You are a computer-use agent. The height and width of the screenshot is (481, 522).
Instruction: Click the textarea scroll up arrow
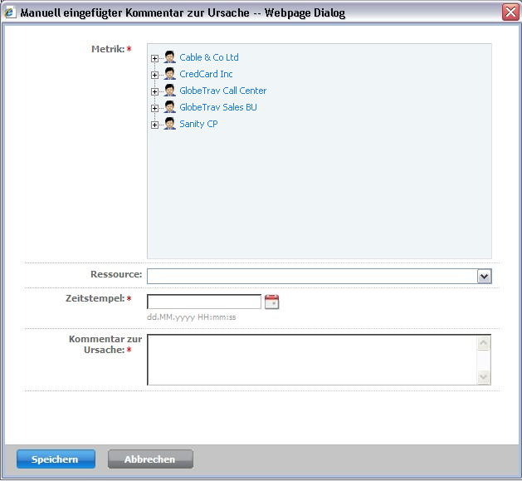[483, 342]
